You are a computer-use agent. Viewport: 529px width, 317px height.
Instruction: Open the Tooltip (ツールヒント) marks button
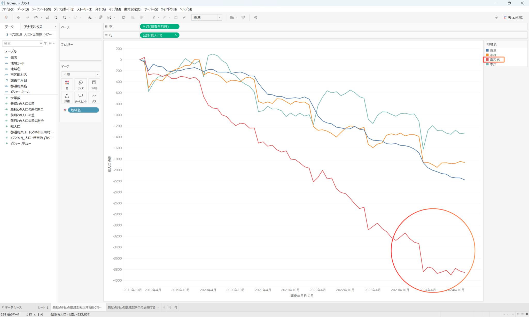pyautogui.click(x=81, y=98)
